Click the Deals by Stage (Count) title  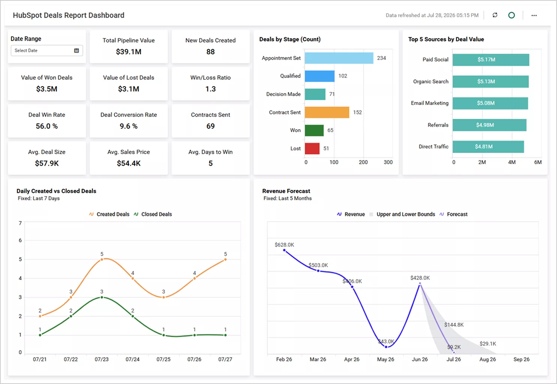coord(290,39)
